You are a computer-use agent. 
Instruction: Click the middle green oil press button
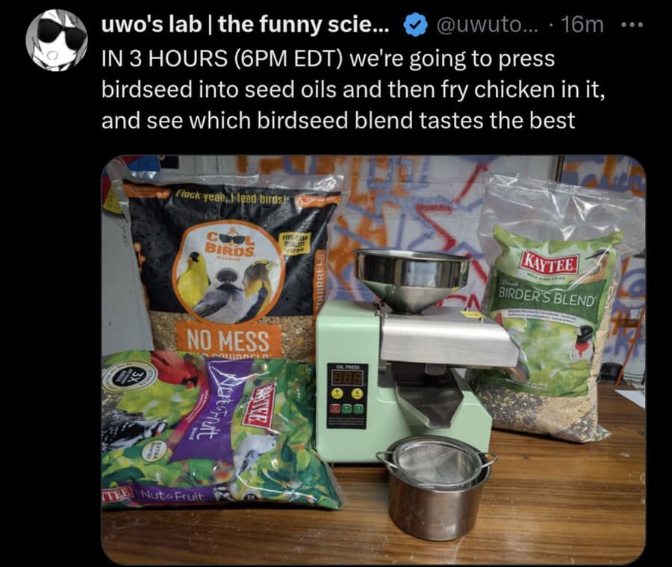(x=346, y=409)
